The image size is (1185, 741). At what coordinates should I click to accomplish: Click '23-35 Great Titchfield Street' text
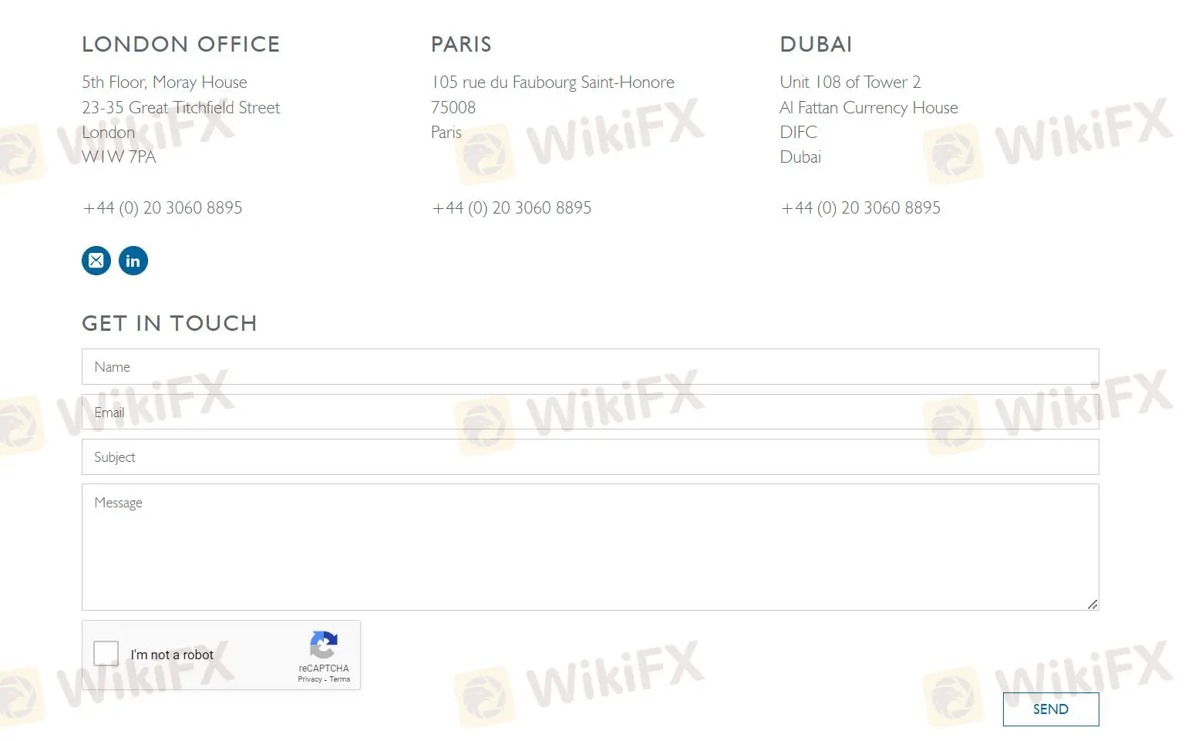coord(181,108)
